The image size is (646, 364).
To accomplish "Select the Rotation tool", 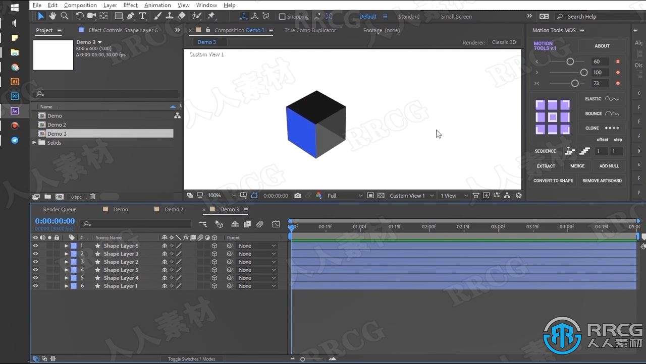I will point(80,16).
